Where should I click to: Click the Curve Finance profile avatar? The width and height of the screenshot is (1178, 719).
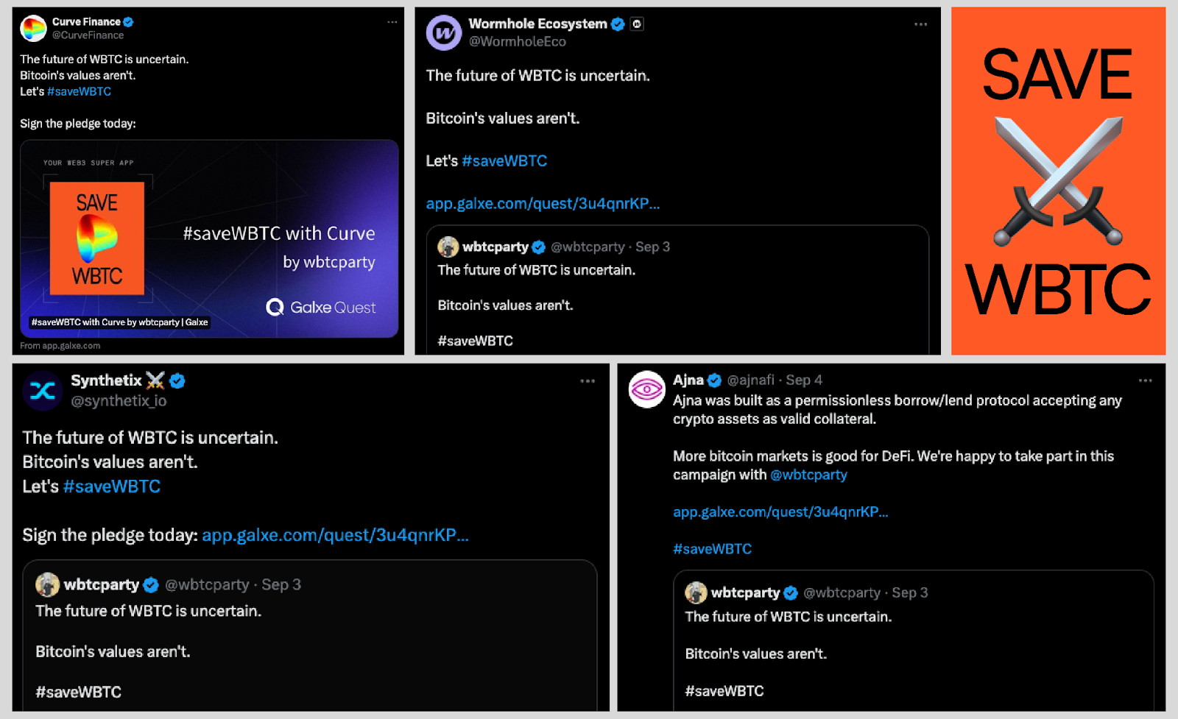coord(33,28)
